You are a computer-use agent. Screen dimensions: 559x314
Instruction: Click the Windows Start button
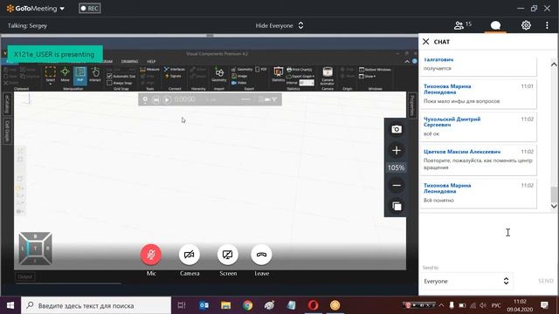[10, 305]
